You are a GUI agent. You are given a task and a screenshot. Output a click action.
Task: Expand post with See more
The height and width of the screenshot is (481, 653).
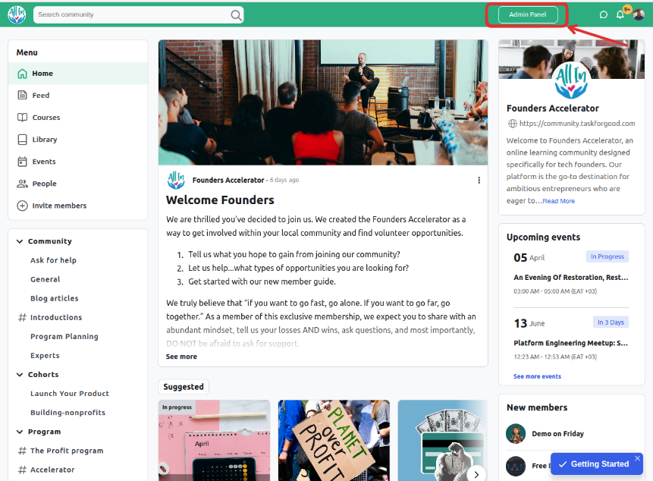181,357
